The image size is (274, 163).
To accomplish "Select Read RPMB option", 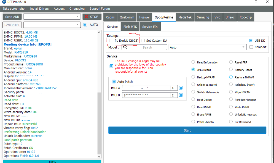I will (x=193, y=107).
